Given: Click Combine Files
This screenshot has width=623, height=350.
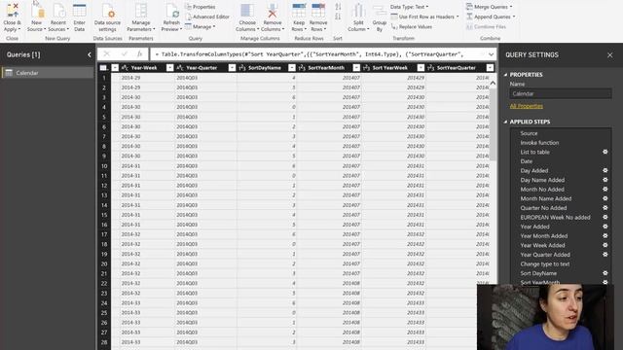Looking at the screenshot, I should [x=486, y=26].
